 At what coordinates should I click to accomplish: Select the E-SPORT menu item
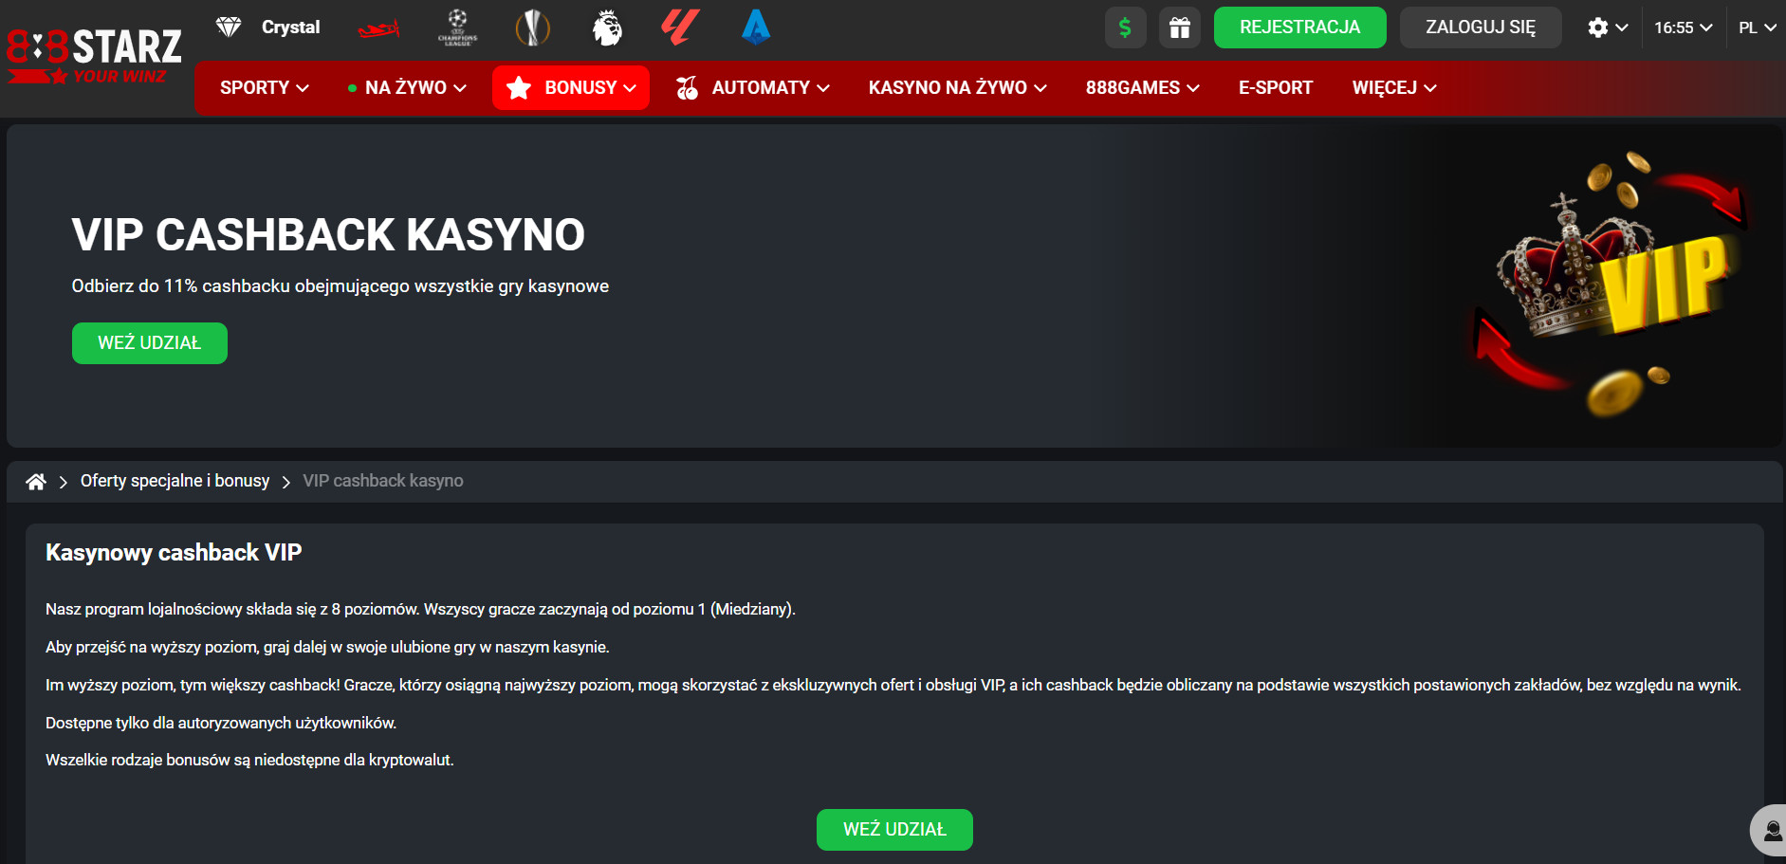[x=1276, y=88]
